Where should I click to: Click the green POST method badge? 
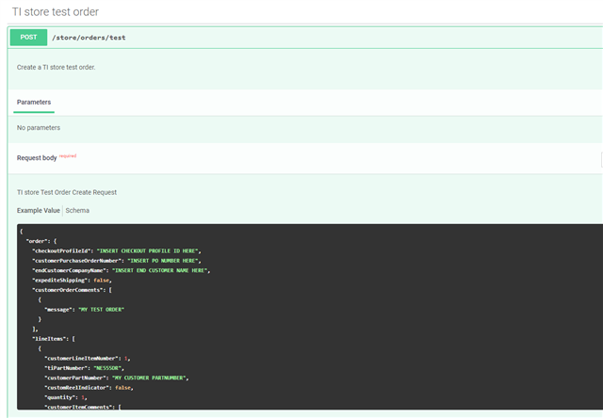pos(27,37)
